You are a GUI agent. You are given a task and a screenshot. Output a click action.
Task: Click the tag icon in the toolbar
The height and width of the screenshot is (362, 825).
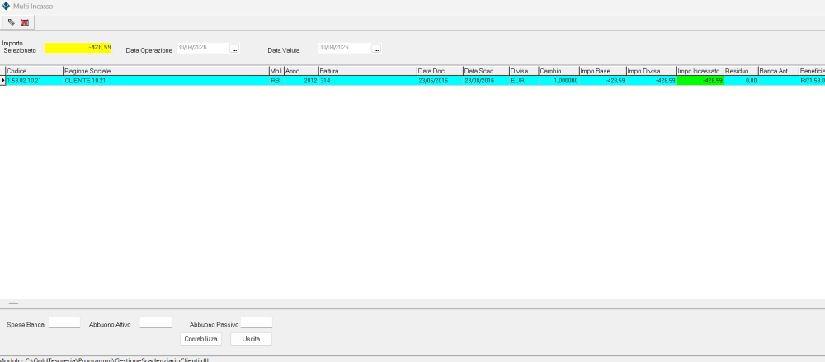(x=11, y=22)
